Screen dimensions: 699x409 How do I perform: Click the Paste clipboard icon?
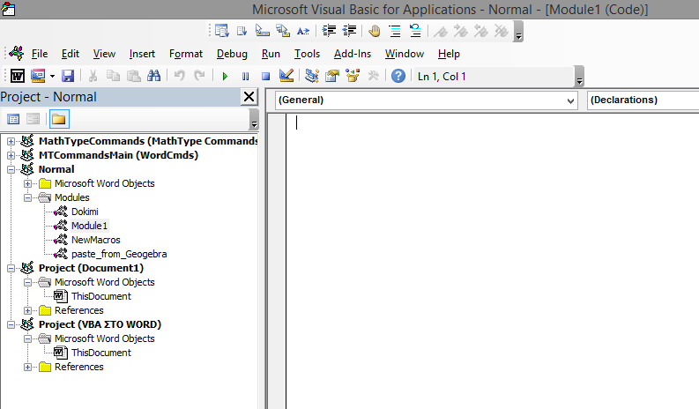coord(134,77)
